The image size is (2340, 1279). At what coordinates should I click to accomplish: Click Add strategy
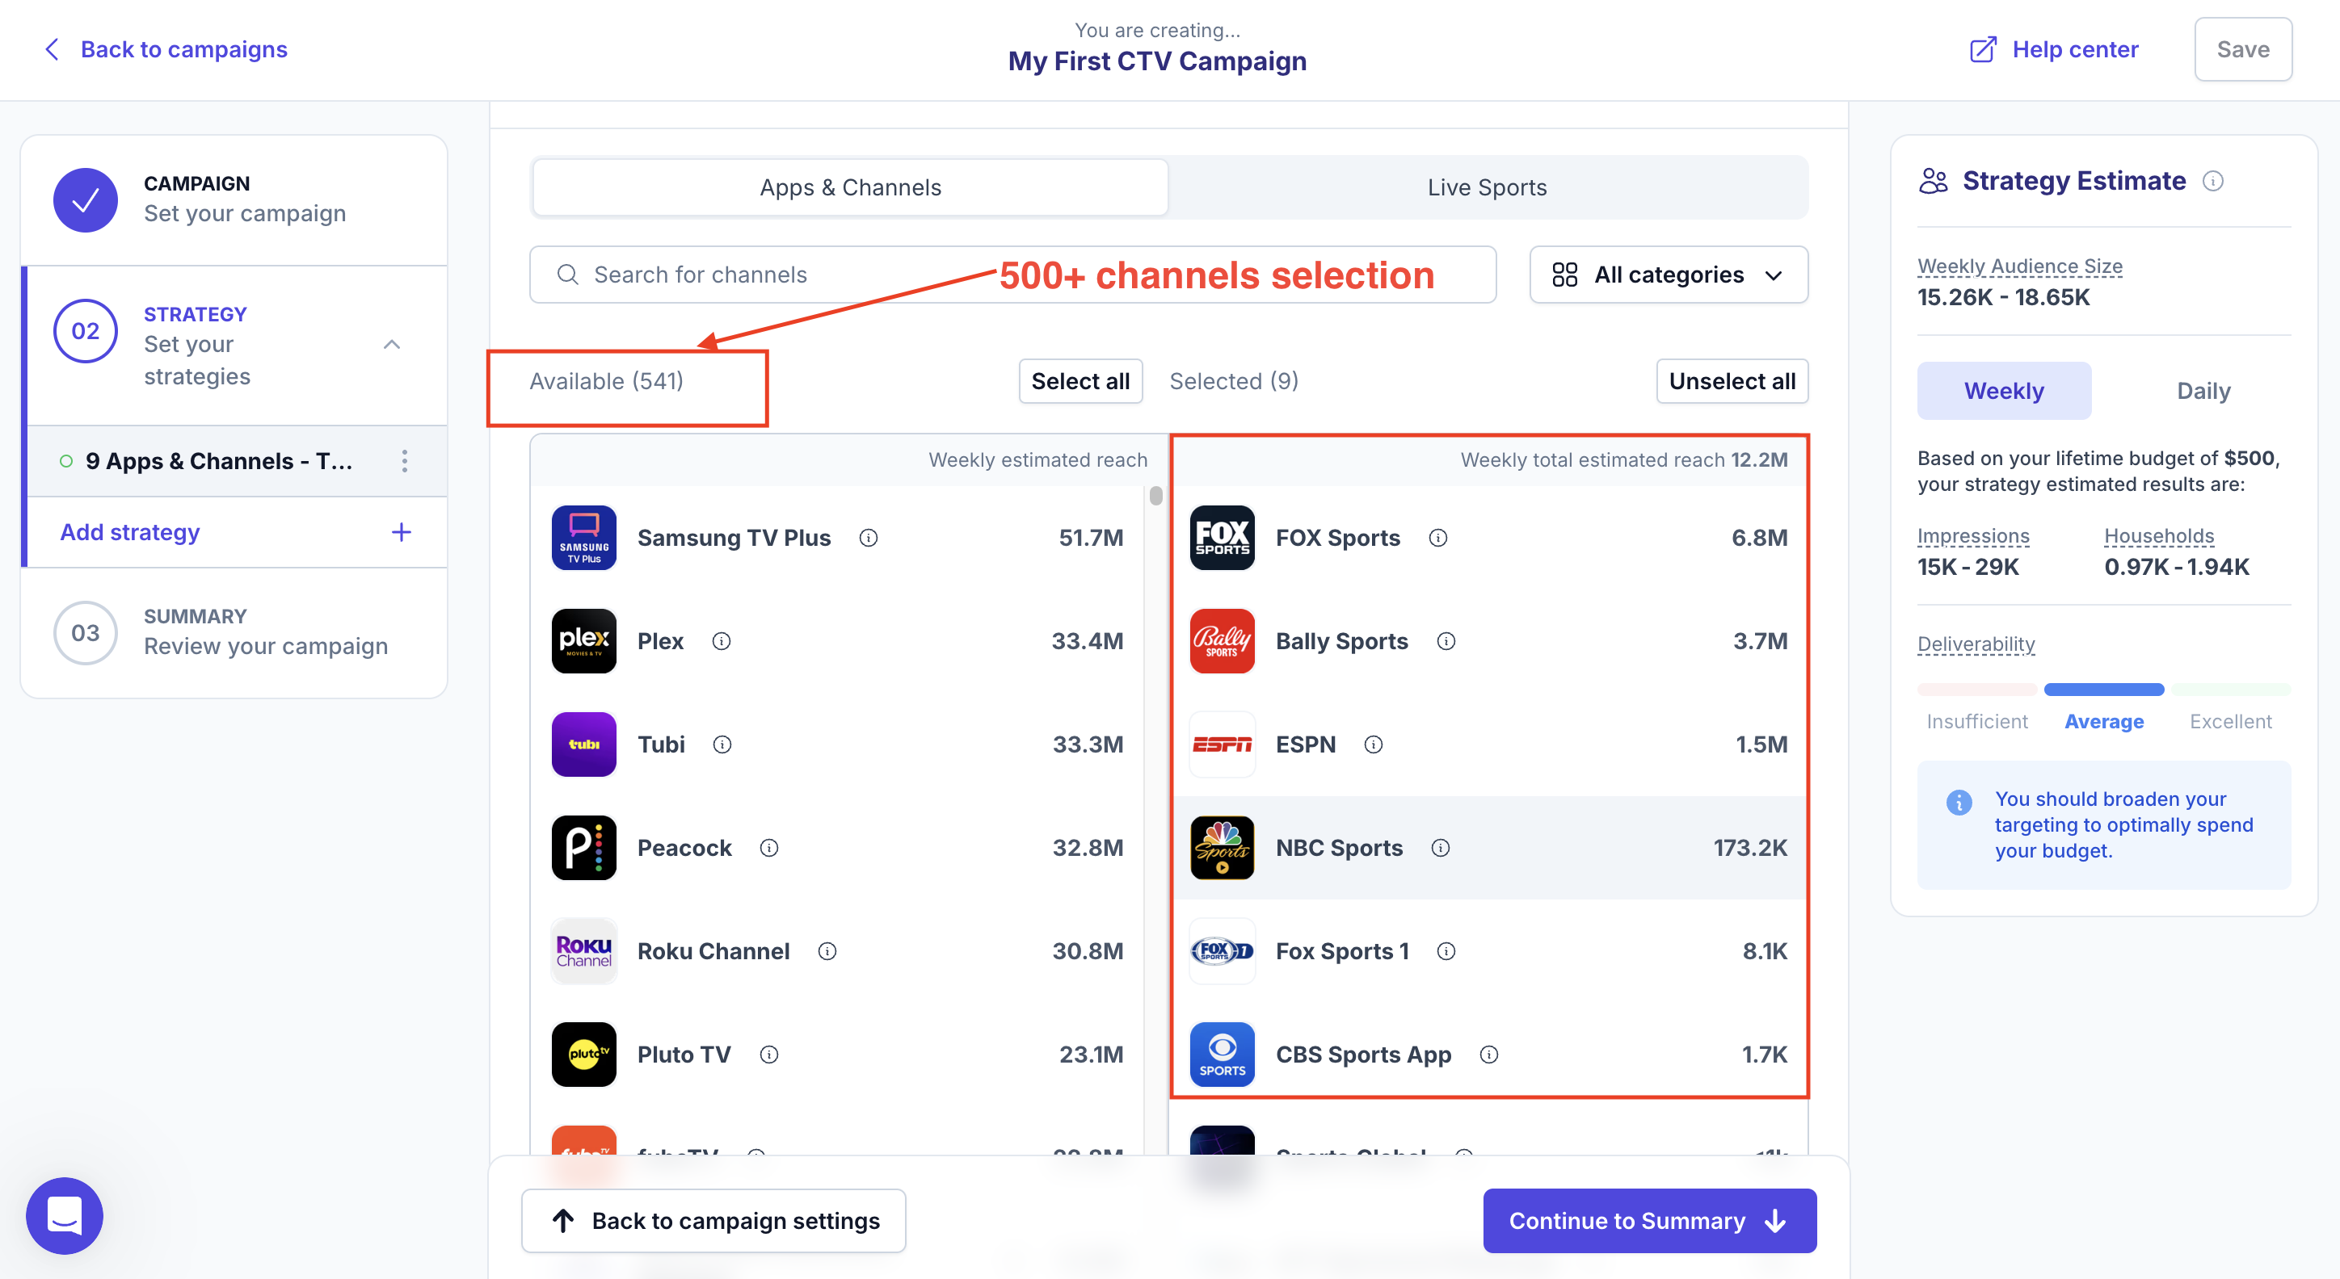point(130,533)
